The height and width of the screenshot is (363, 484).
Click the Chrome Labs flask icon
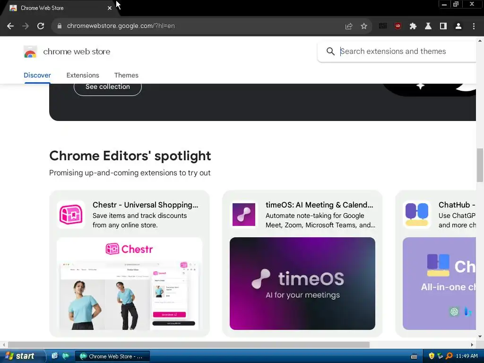pyautogui.click(x=428, y=26)
